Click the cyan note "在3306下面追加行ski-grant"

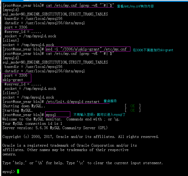tap(153, 50)
